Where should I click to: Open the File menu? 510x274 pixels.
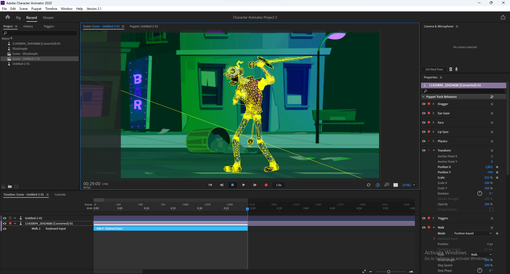(4, 9)
